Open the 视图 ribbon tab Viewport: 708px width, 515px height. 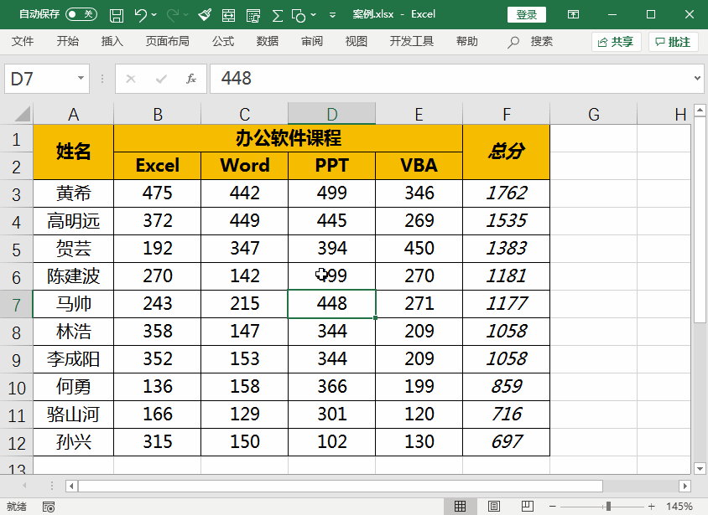(x=357, y=42)
